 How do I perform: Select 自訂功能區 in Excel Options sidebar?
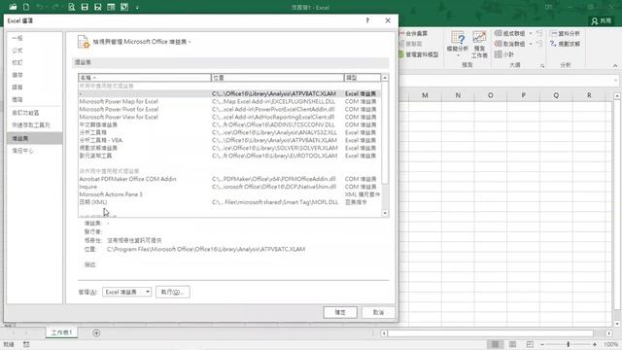[x=35, y=113]
